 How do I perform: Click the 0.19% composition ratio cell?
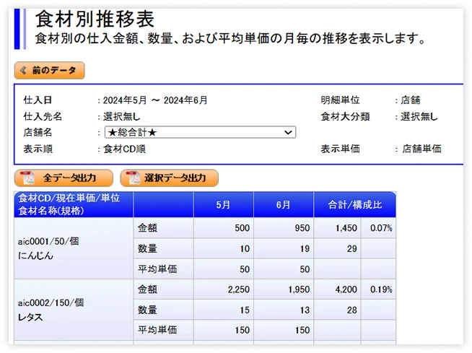coord(378,289)
